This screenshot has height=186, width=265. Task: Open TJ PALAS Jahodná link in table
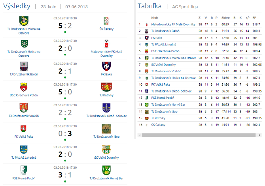163,44
